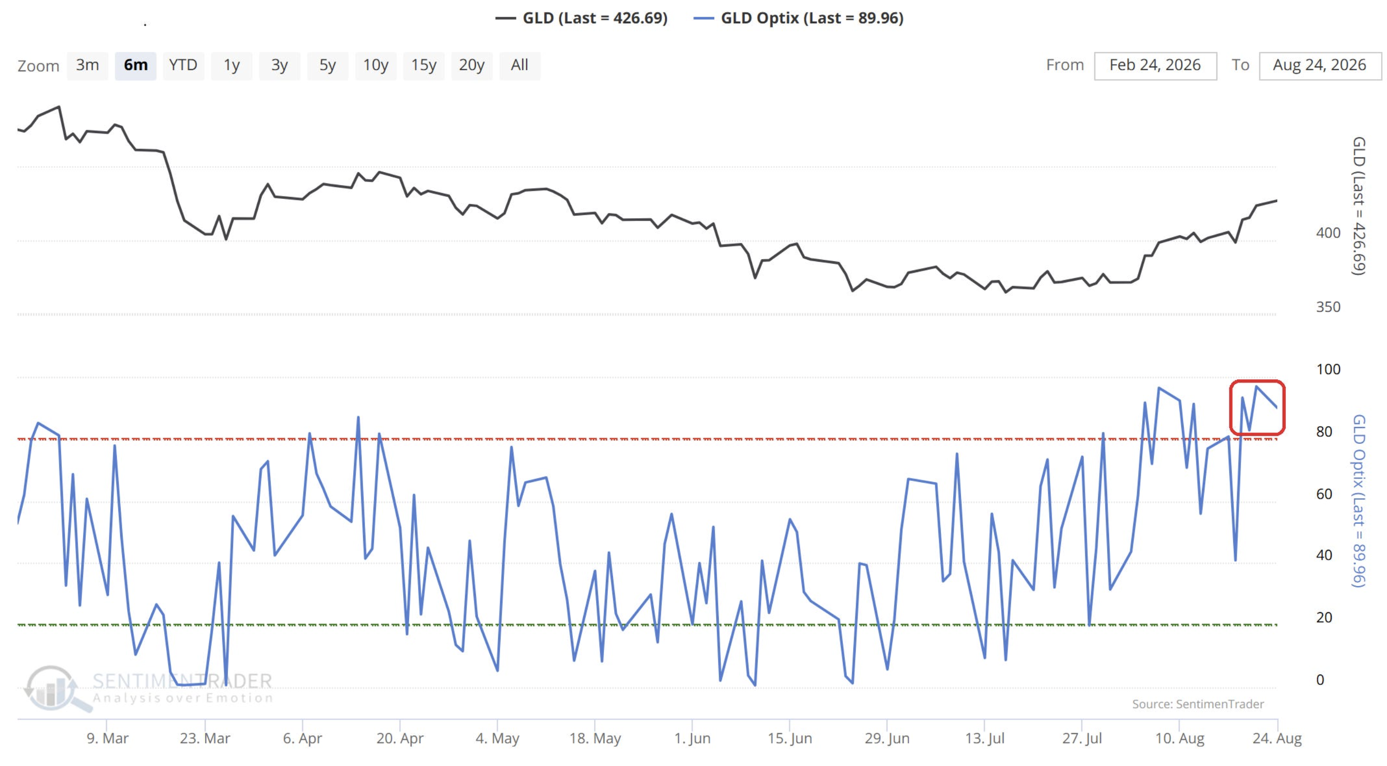Click the 6. Apr axis label
This screenshot has width=1387, height=766.
[x=303, y=738]
